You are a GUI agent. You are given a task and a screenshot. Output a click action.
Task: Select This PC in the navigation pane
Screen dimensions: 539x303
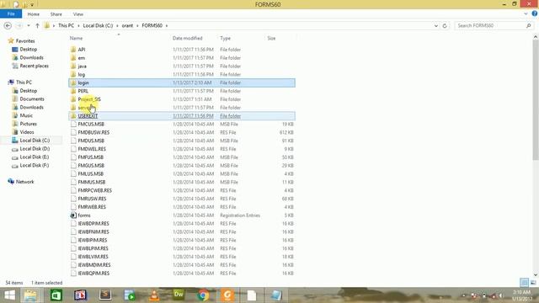point(24,82)
